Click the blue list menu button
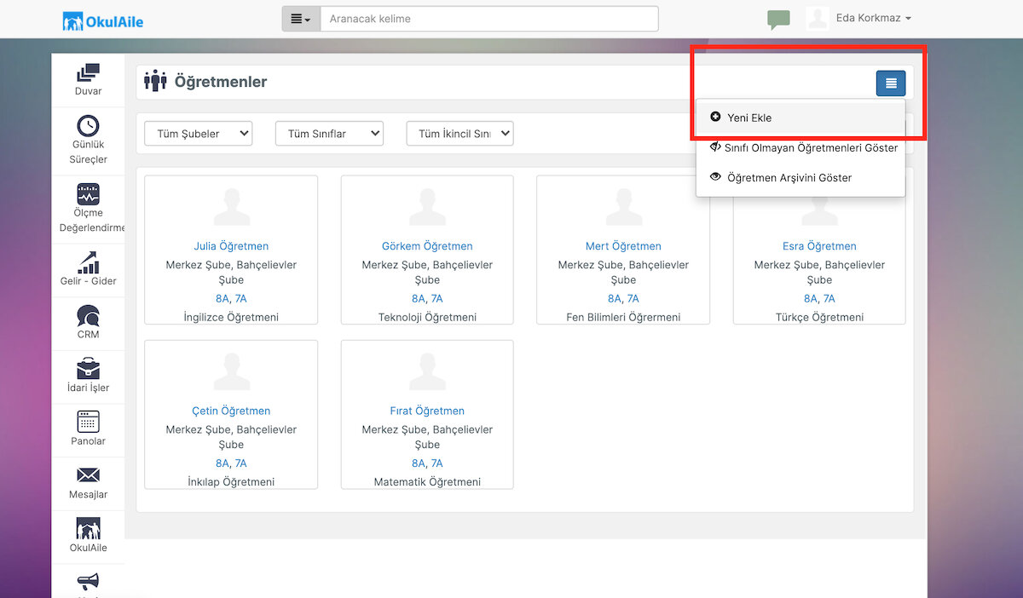The image size is (1023, 598). 891,83
